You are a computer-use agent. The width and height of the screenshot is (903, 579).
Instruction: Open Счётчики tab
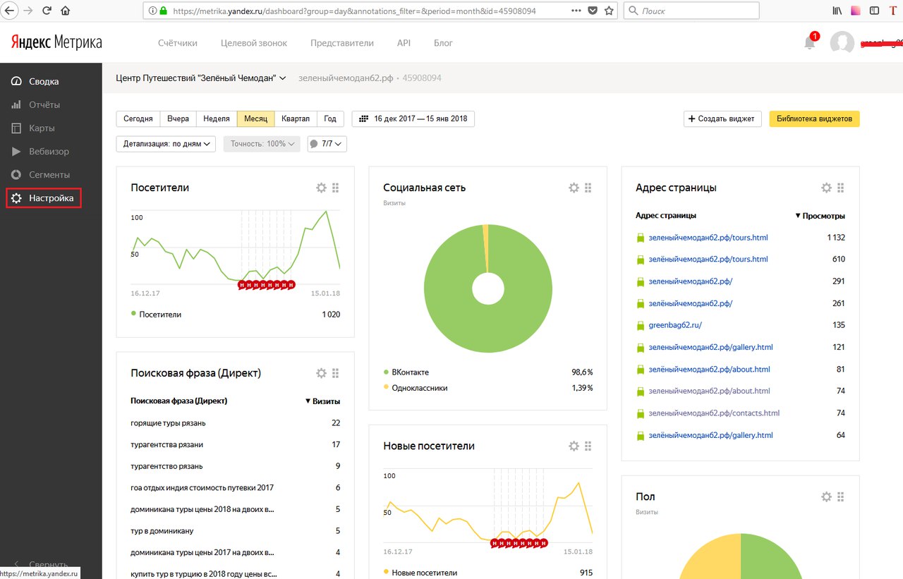pyautogui.click(x=178, y=43)
